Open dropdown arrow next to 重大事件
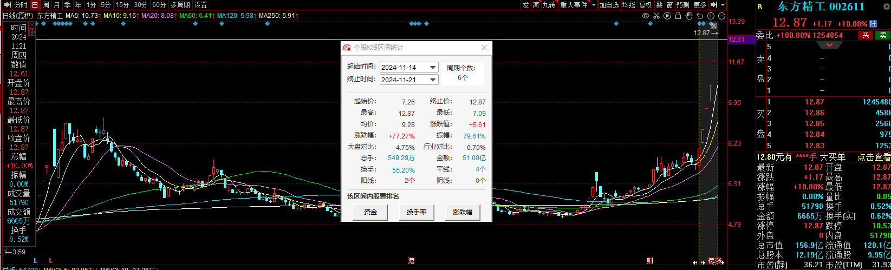Screen dimensions: 891x270 tap(594, 5)
